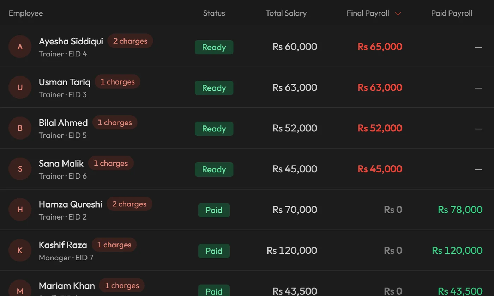Sort by Total Salary column header

(x=286, y=13)
